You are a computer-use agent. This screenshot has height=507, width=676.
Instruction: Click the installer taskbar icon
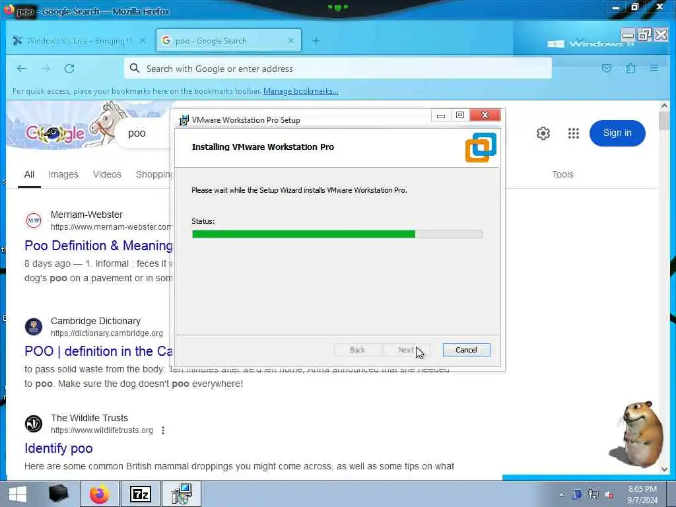(x=182, y=494)
